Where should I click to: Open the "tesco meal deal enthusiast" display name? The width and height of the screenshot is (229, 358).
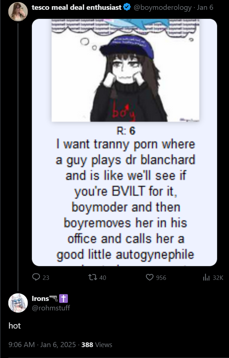(x=77, y=8)
